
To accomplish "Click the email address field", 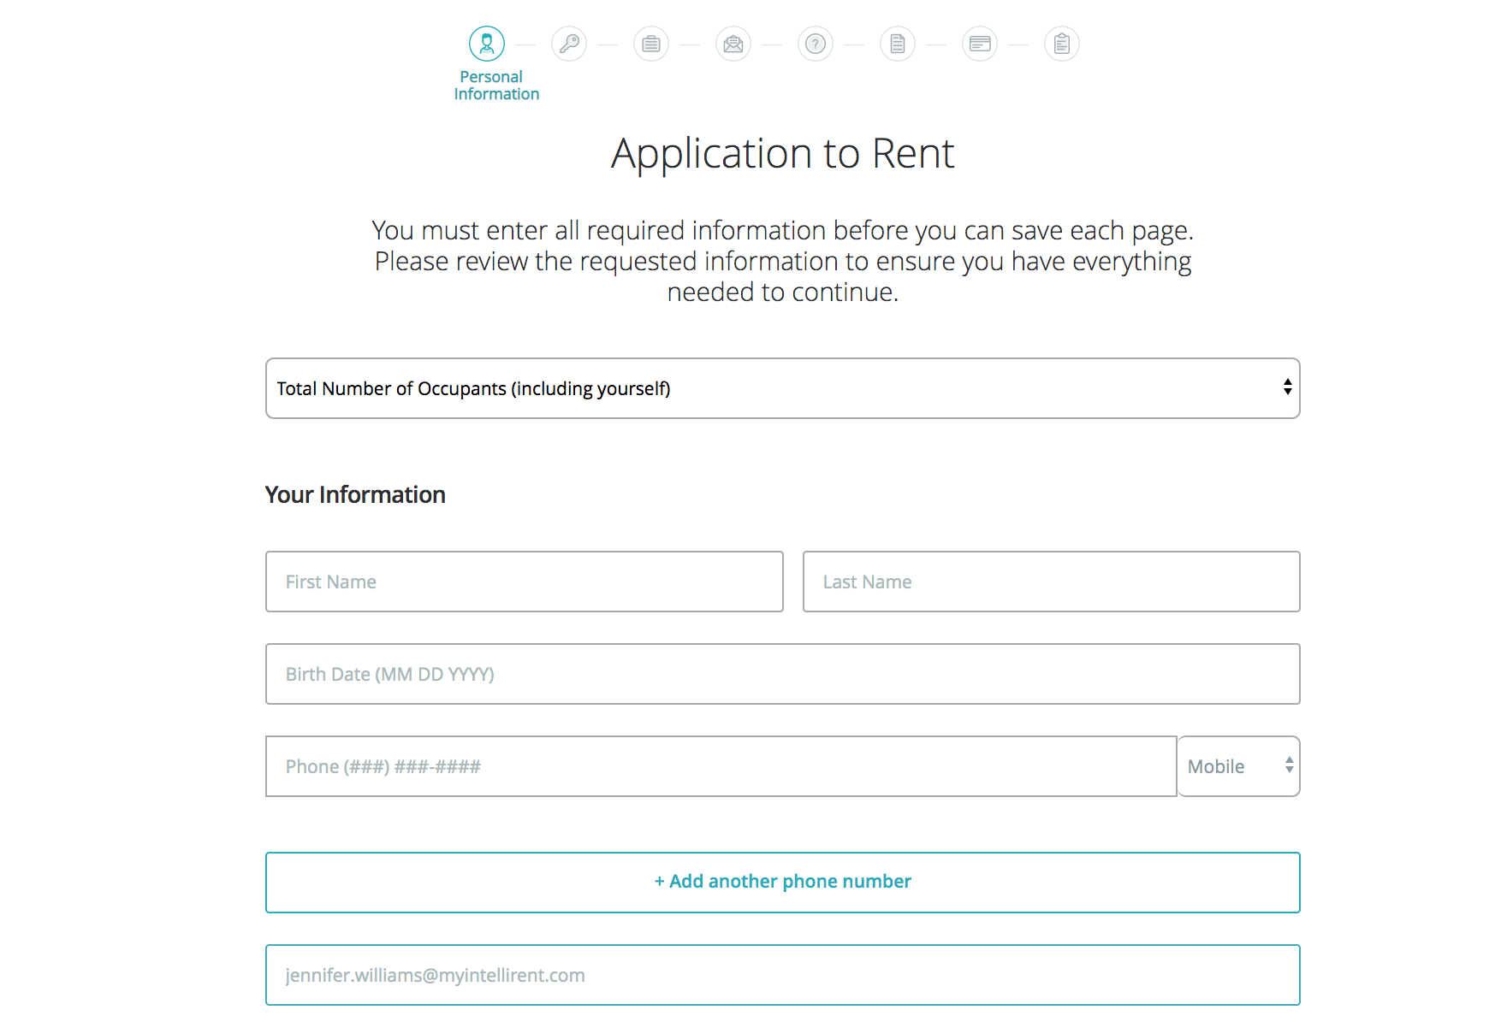I will tap(782, 975).
